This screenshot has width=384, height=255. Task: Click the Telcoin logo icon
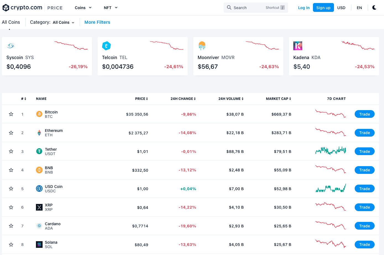click(106, 46)
